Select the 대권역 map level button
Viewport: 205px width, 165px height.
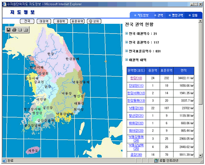pos(44,21)
